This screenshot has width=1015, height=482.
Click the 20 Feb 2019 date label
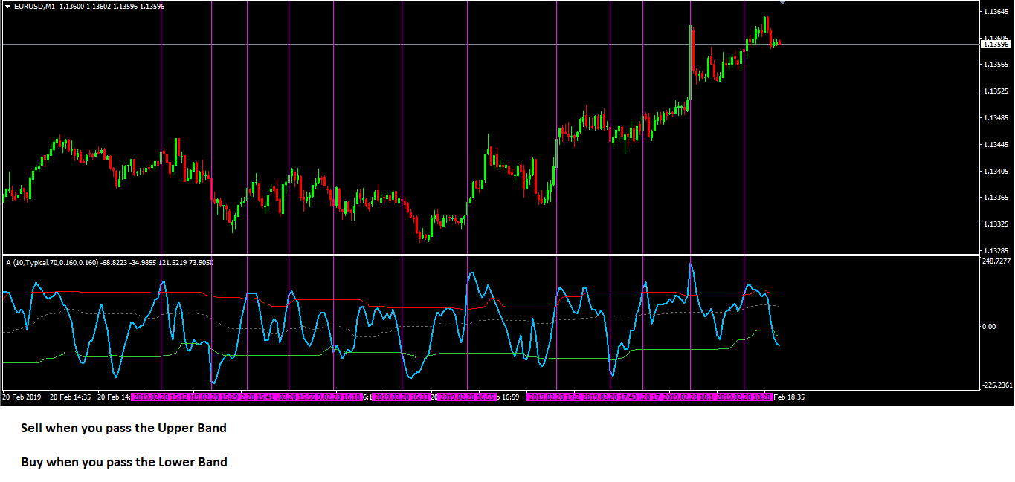(22, 397)
